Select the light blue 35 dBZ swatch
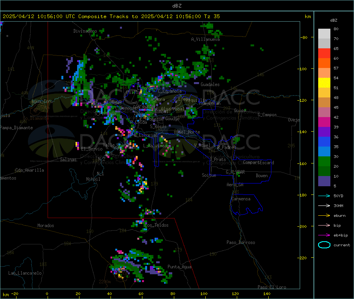Image resolution: width=354 pixels, height=299 pixels. coord(324,152)
